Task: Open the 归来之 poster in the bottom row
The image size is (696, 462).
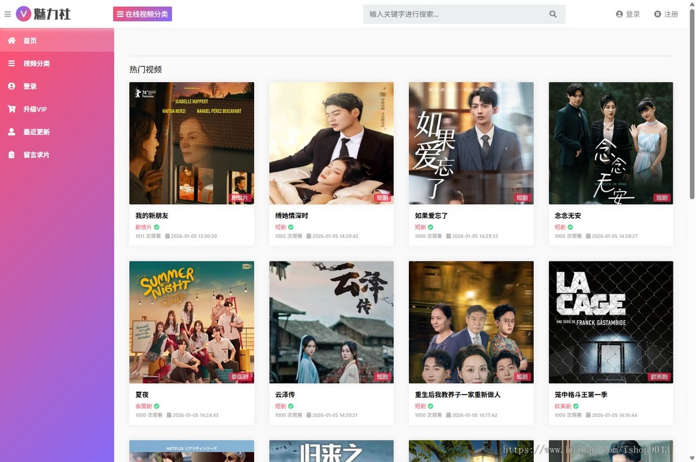Action: 331,451
